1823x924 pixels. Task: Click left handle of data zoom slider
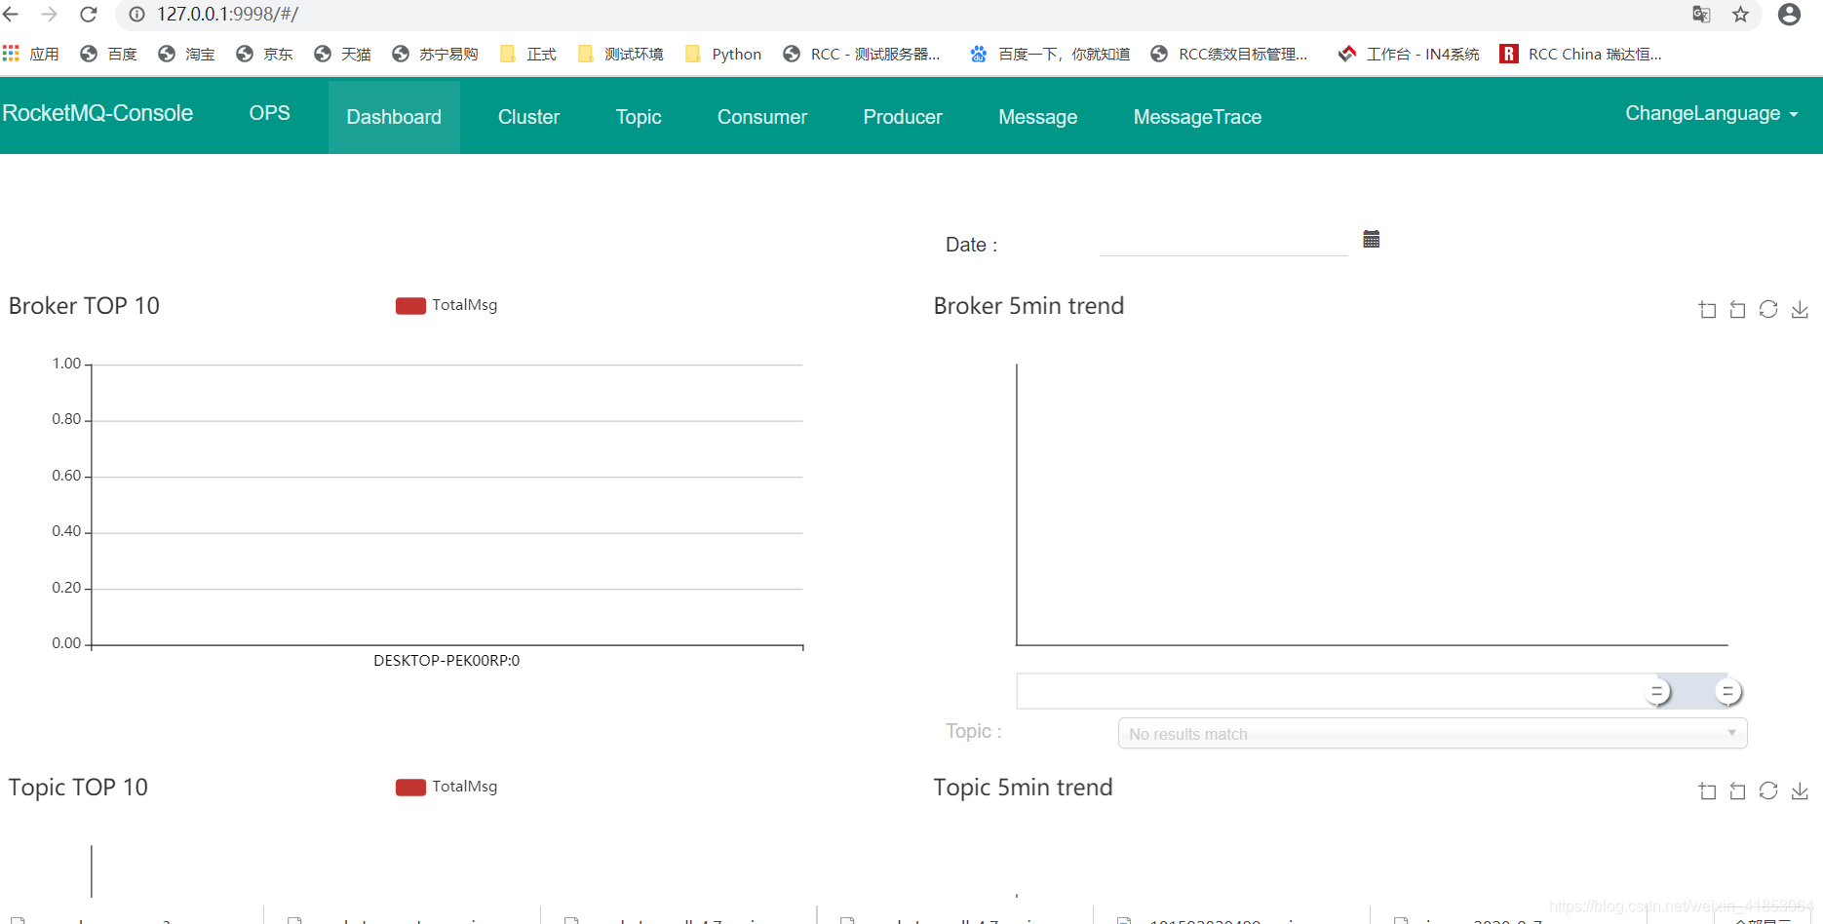[1656, 692]
